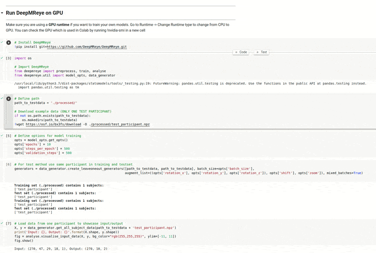
Task: Click line importing preprocess, train, analyse
Action: [x=60, y=71]
